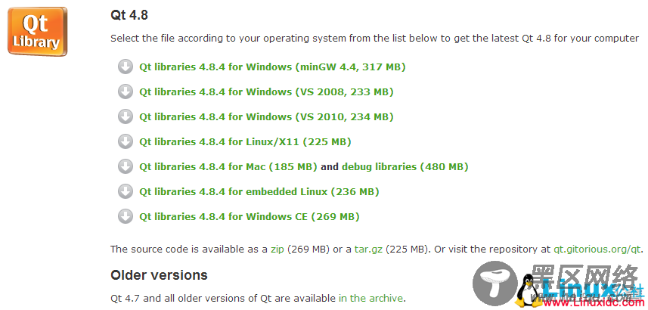Image resolution: width=648 pixels, height=310 pixels.
Task: Click the orange Qt Library logo
Action: [37, 32]
